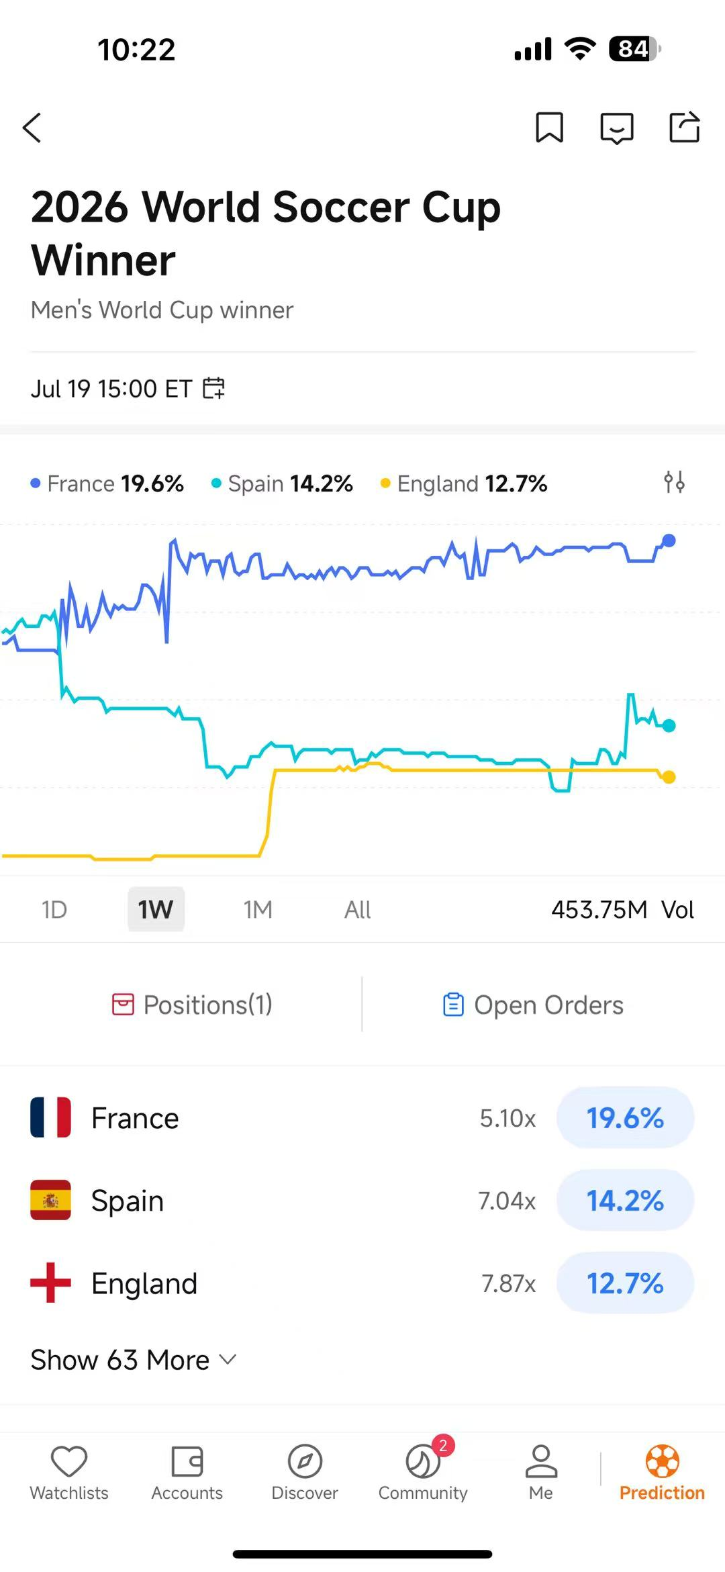The image size is (725, 1572).
Task: Switch to Me tab
Action: coord(541,1473)
